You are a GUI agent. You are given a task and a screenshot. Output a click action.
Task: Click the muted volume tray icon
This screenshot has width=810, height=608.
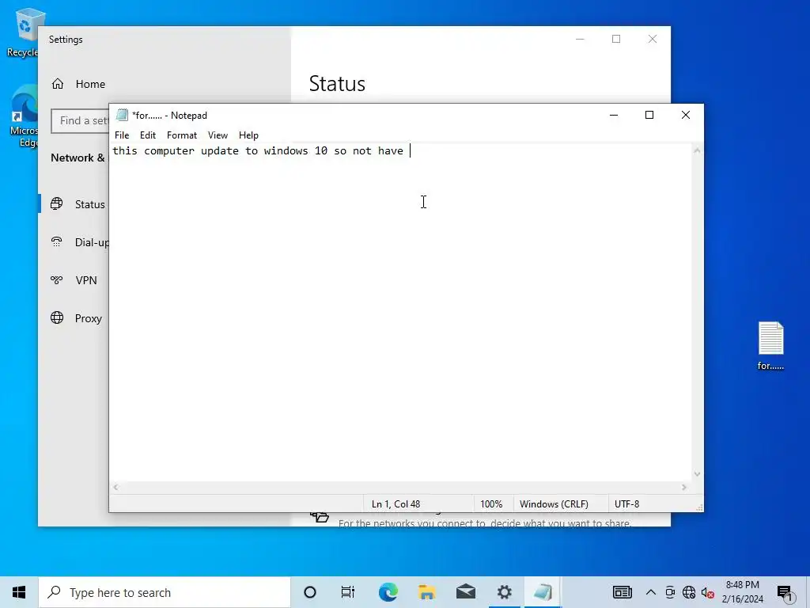tap(708, 592)
